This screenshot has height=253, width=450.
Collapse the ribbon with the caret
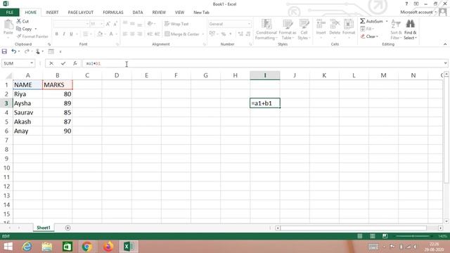click(x=445, y=44)
